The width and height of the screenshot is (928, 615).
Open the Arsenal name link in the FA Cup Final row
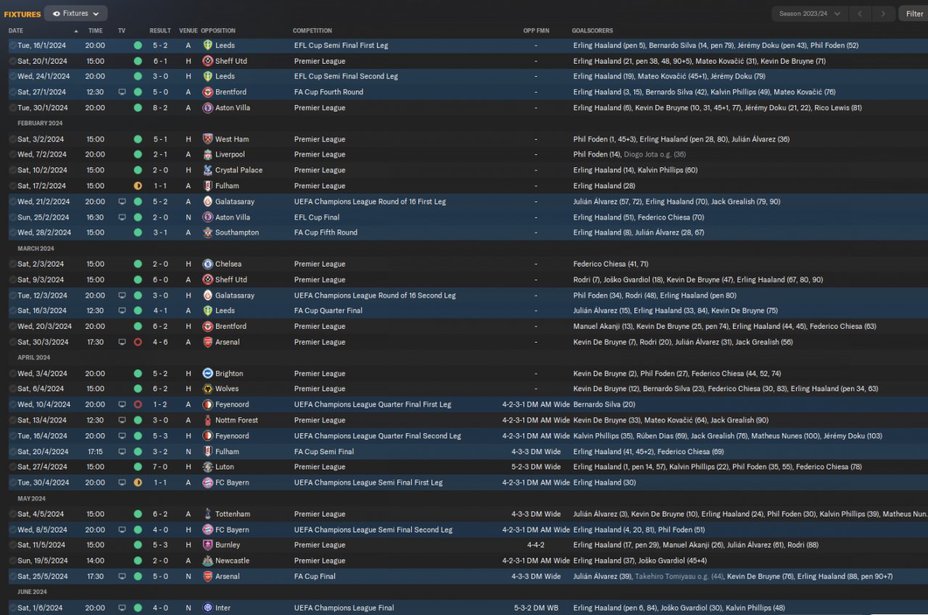point(228,577)
